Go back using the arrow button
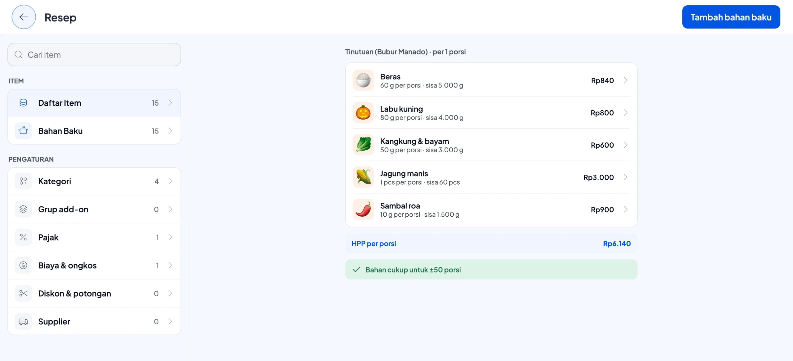This screenshot has width=793, height=361. (x=24, y=17)
